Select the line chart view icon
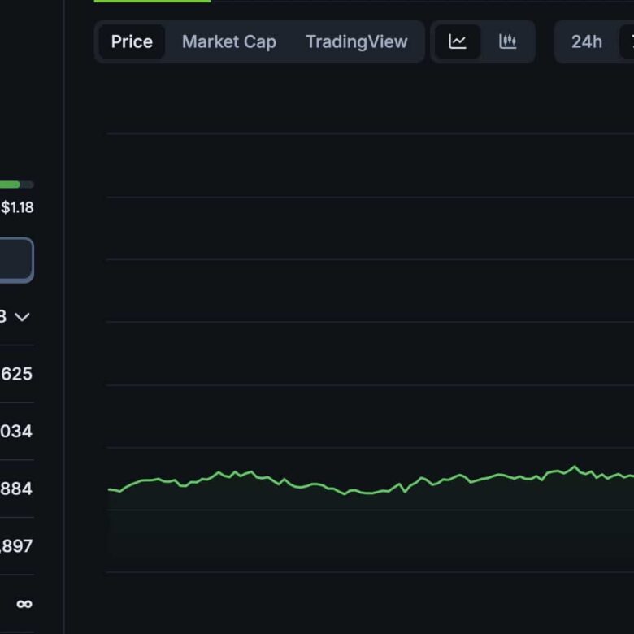The height and width of the screenshot is (634, 634). [x=458, y=41]
